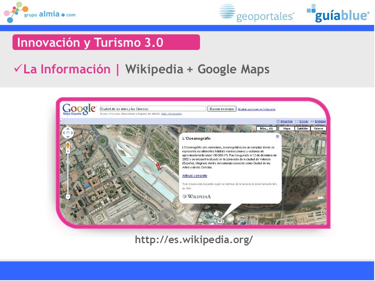Click the Buscar en mapa button
Screen dimensions: 375x281
coord(222,109)
